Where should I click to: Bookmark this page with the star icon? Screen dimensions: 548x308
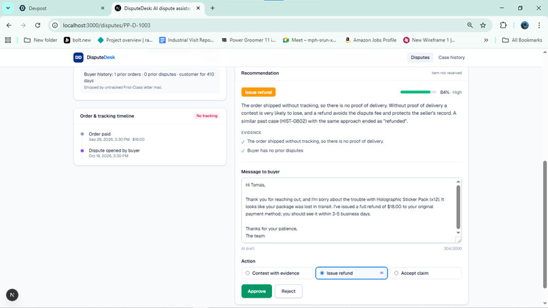[x=483, y=25]
